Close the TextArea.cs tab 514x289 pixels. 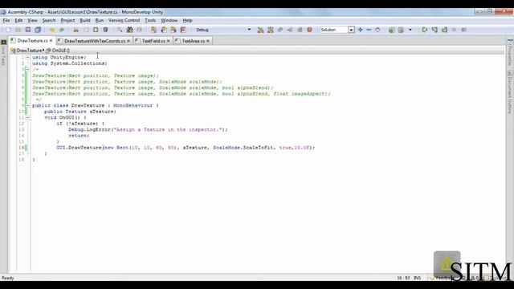(x=208, y=41)
